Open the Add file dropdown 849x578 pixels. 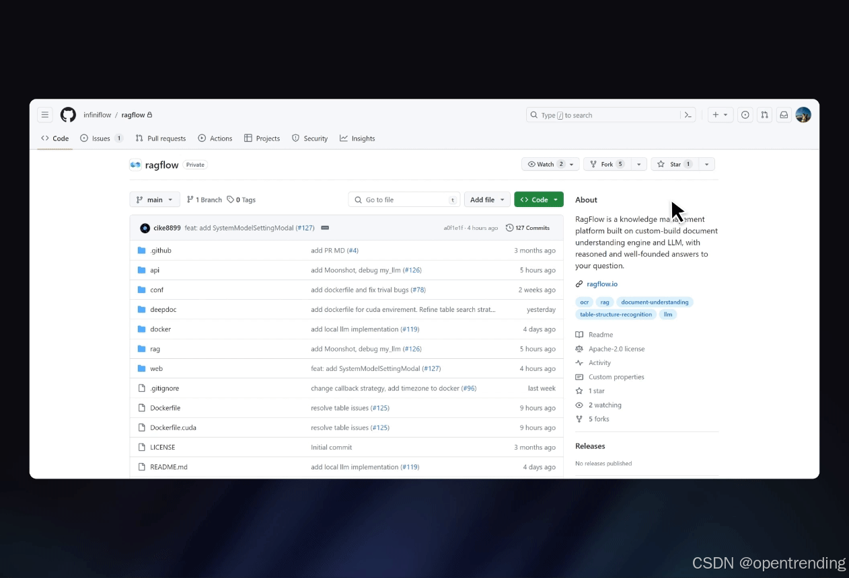click(x=487, y=200)
